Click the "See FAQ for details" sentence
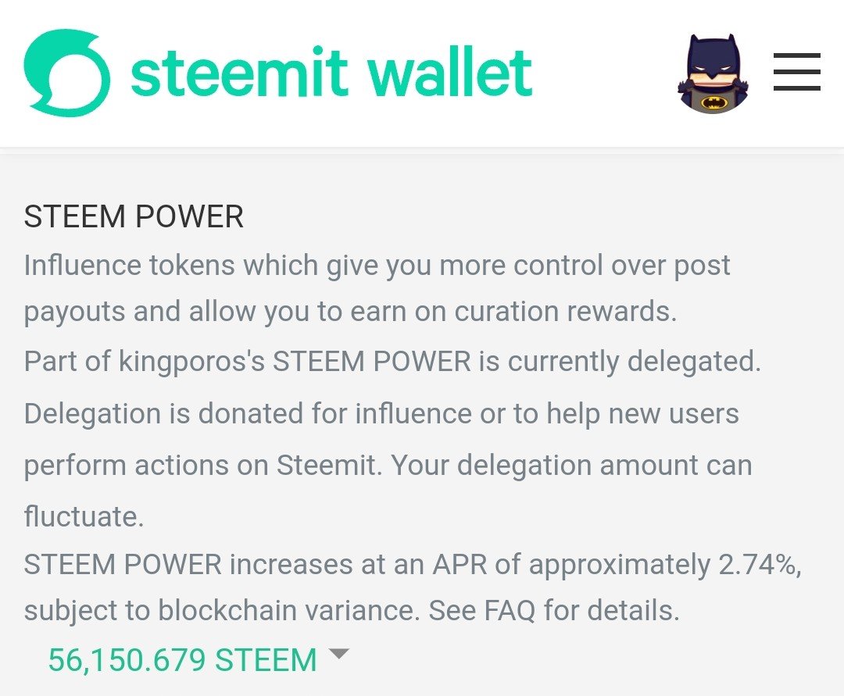This screenshot has height=696, width=844. coord(553,611)
